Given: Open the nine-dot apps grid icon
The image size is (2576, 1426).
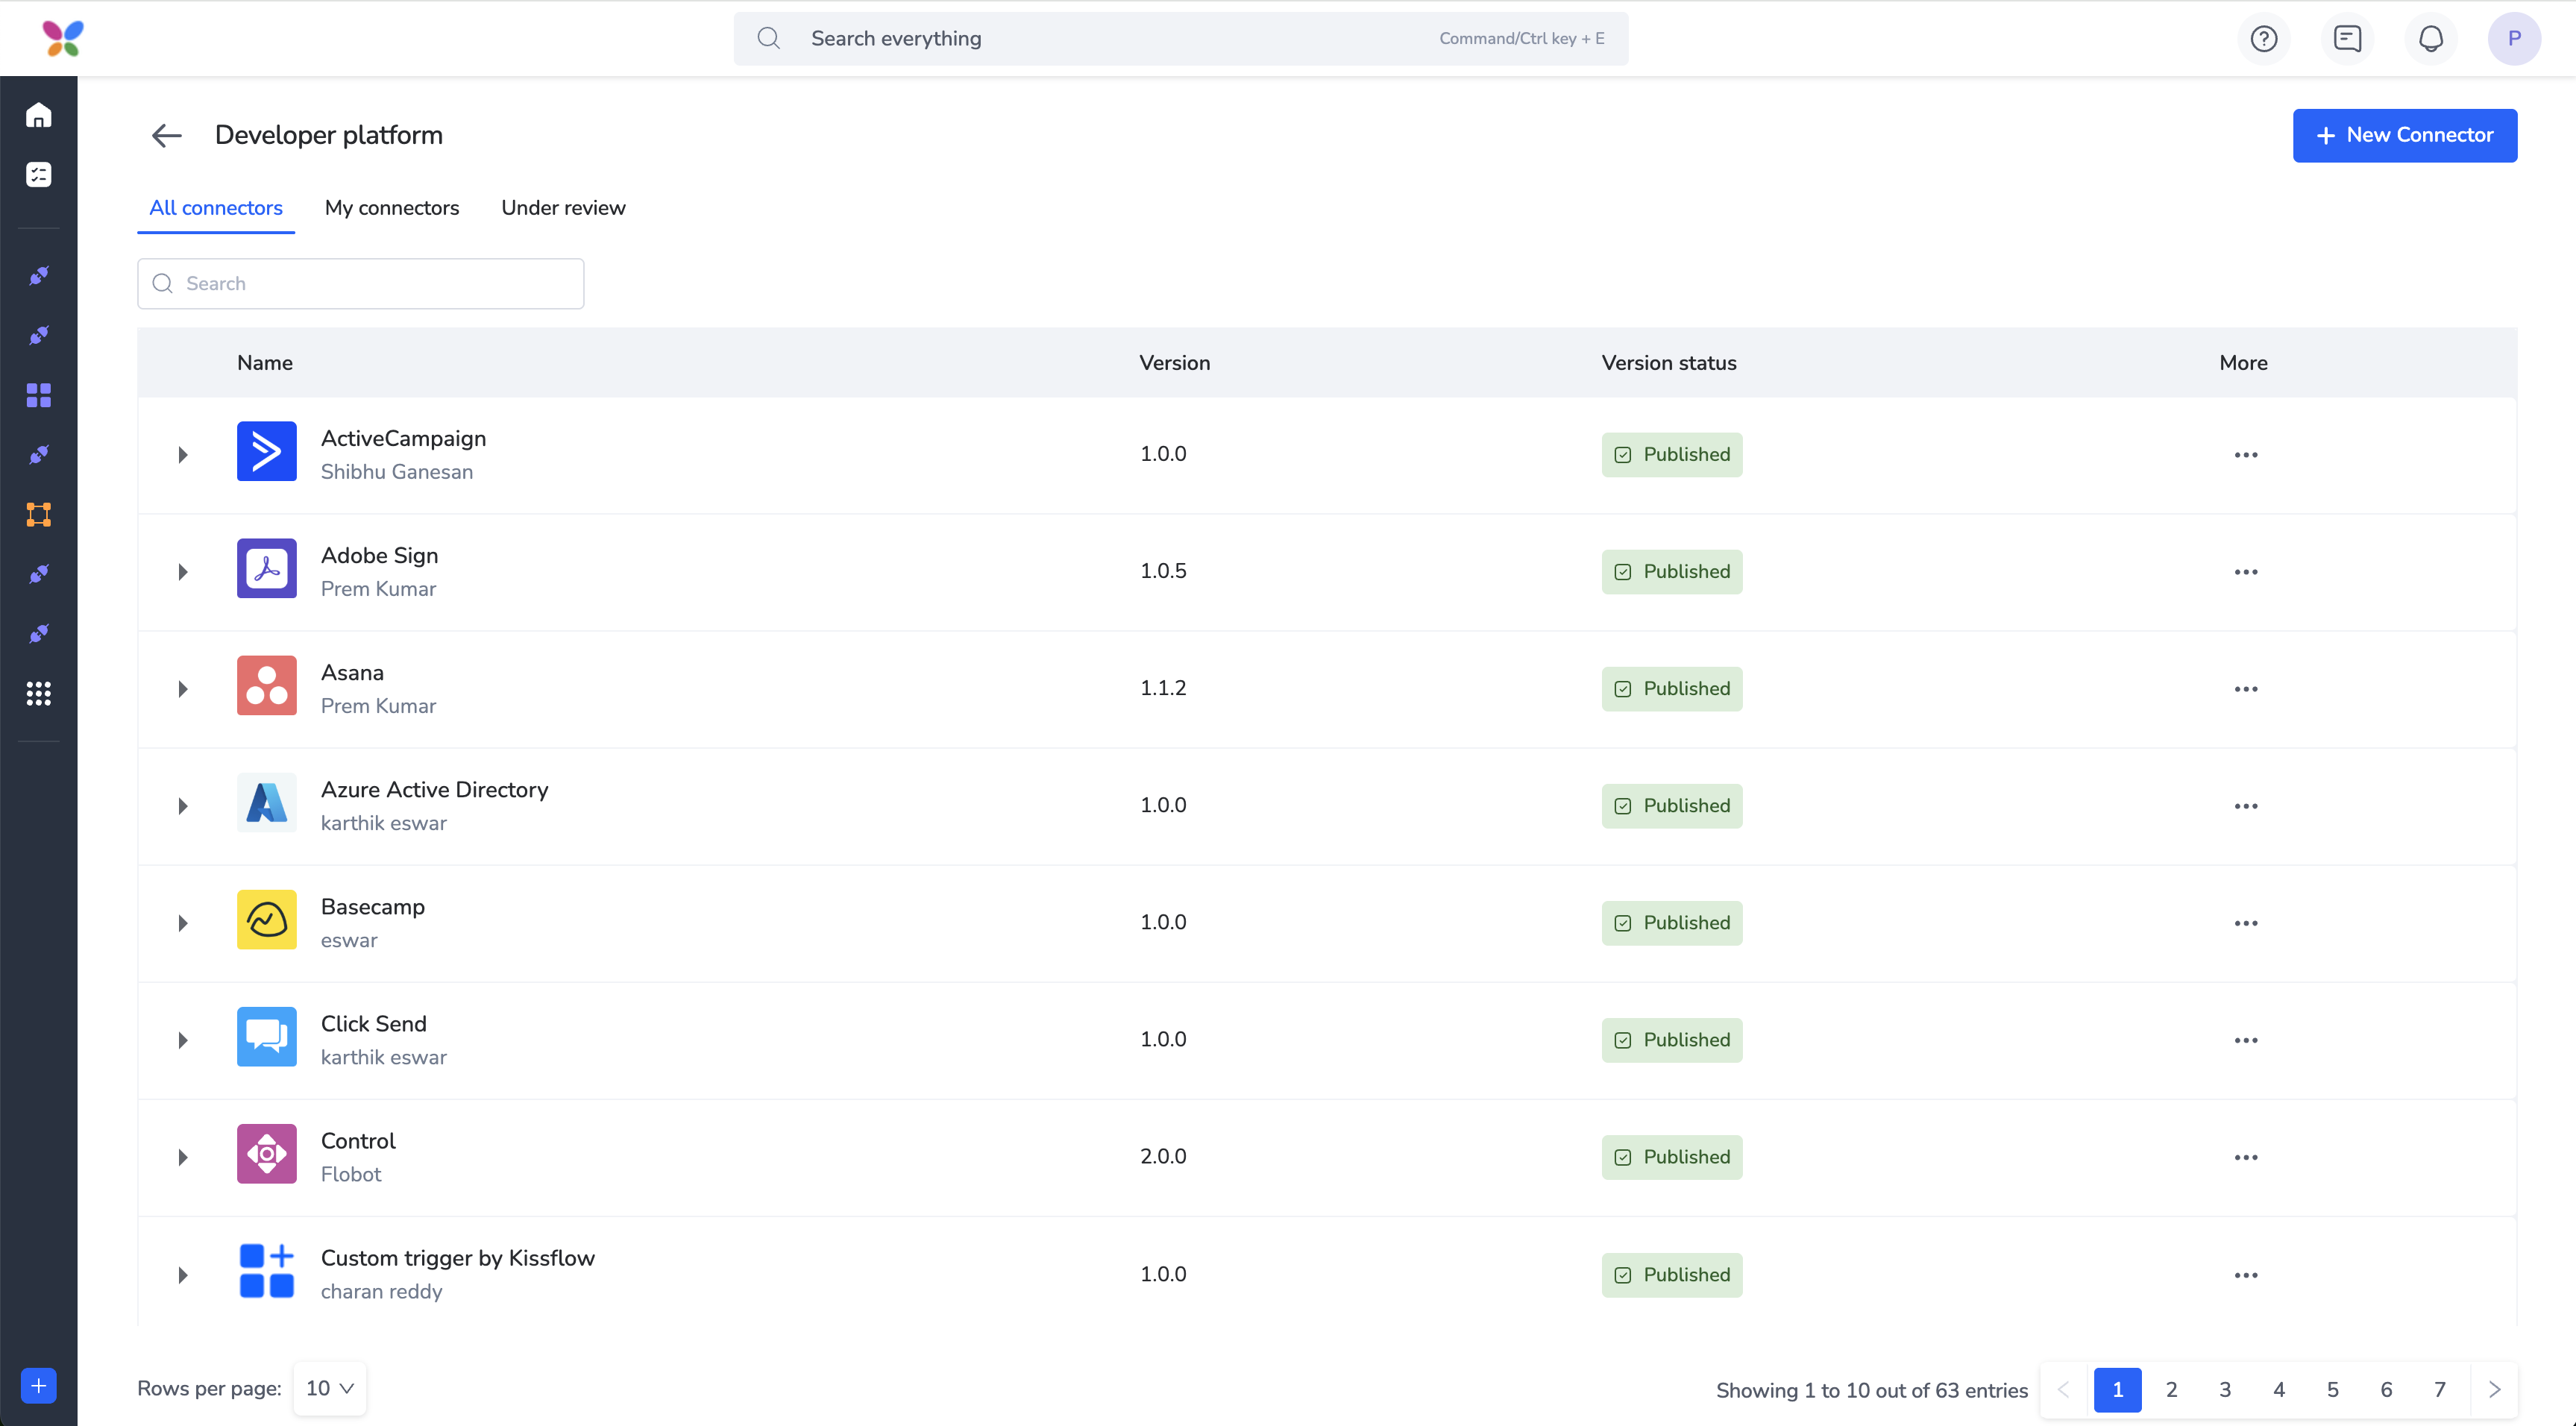Looking at the screenshot, I should click(39, 693).
